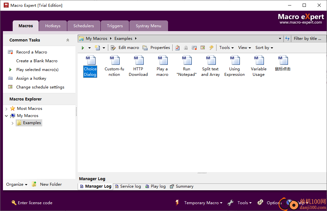327x211 pixels.
Task: Click the new macro icon in toolbar
Action: coord(98,48)
